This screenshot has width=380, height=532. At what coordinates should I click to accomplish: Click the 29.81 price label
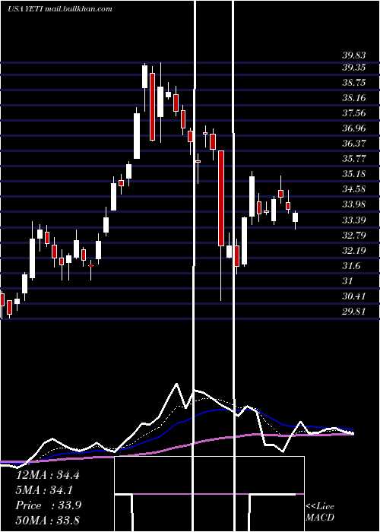[354, 312]
